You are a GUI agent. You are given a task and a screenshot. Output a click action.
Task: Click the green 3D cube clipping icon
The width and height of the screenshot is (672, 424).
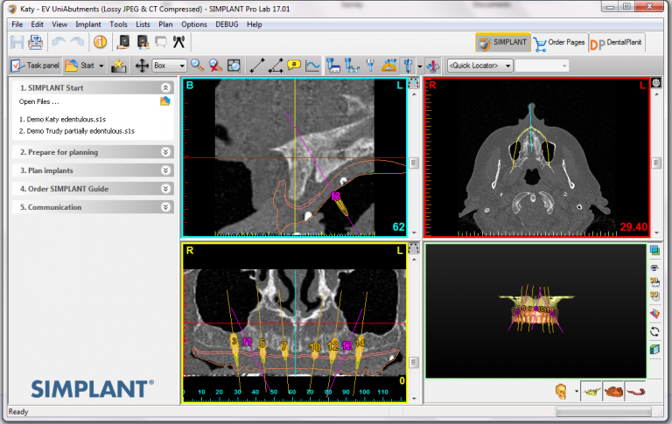pyautogui.click(x=654, y=350)
